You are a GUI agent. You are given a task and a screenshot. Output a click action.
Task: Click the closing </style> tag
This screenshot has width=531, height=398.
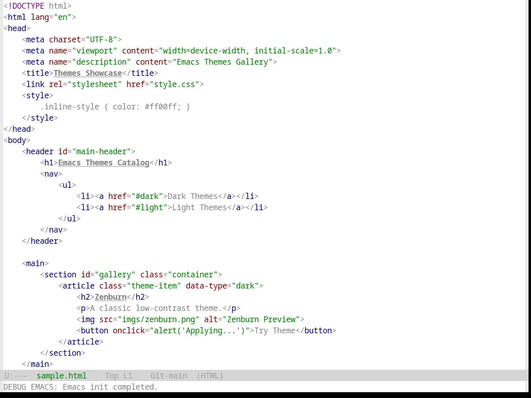pos(40,118)
